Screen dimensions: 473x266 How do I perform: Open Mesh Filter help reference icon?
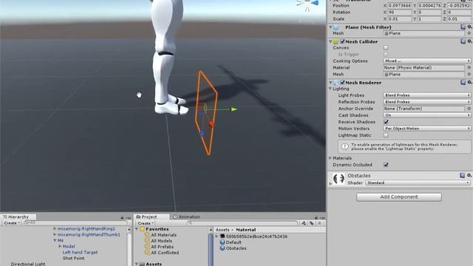pos(463,27)
